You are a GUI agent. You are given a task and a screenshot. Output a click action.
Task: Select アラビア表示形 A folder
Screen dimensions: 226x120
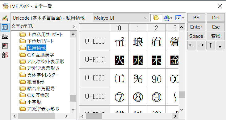point(39,68)
